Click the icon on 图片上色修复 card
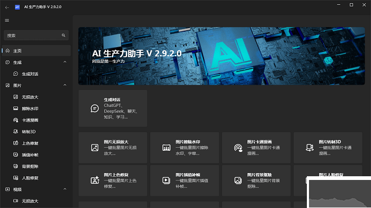Image resolution: width=371 pixels, height=208 pixels. click(x=95, y=180)
